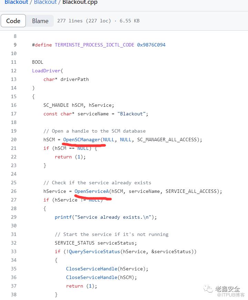Click the LoadDriver function name
The height and width of the screenshot is (300, 248).
coord(46,71)
